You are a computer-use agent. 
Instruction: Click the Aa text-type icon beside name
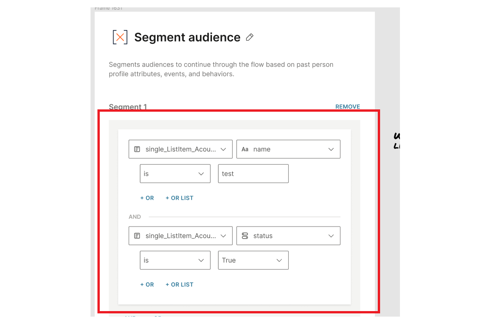tap(245, 150)
